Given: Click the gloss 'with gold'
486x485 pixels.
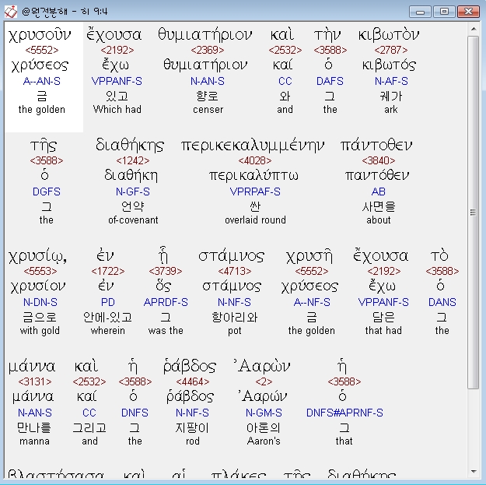Looking at the screenshot, I should click(40, 331).
